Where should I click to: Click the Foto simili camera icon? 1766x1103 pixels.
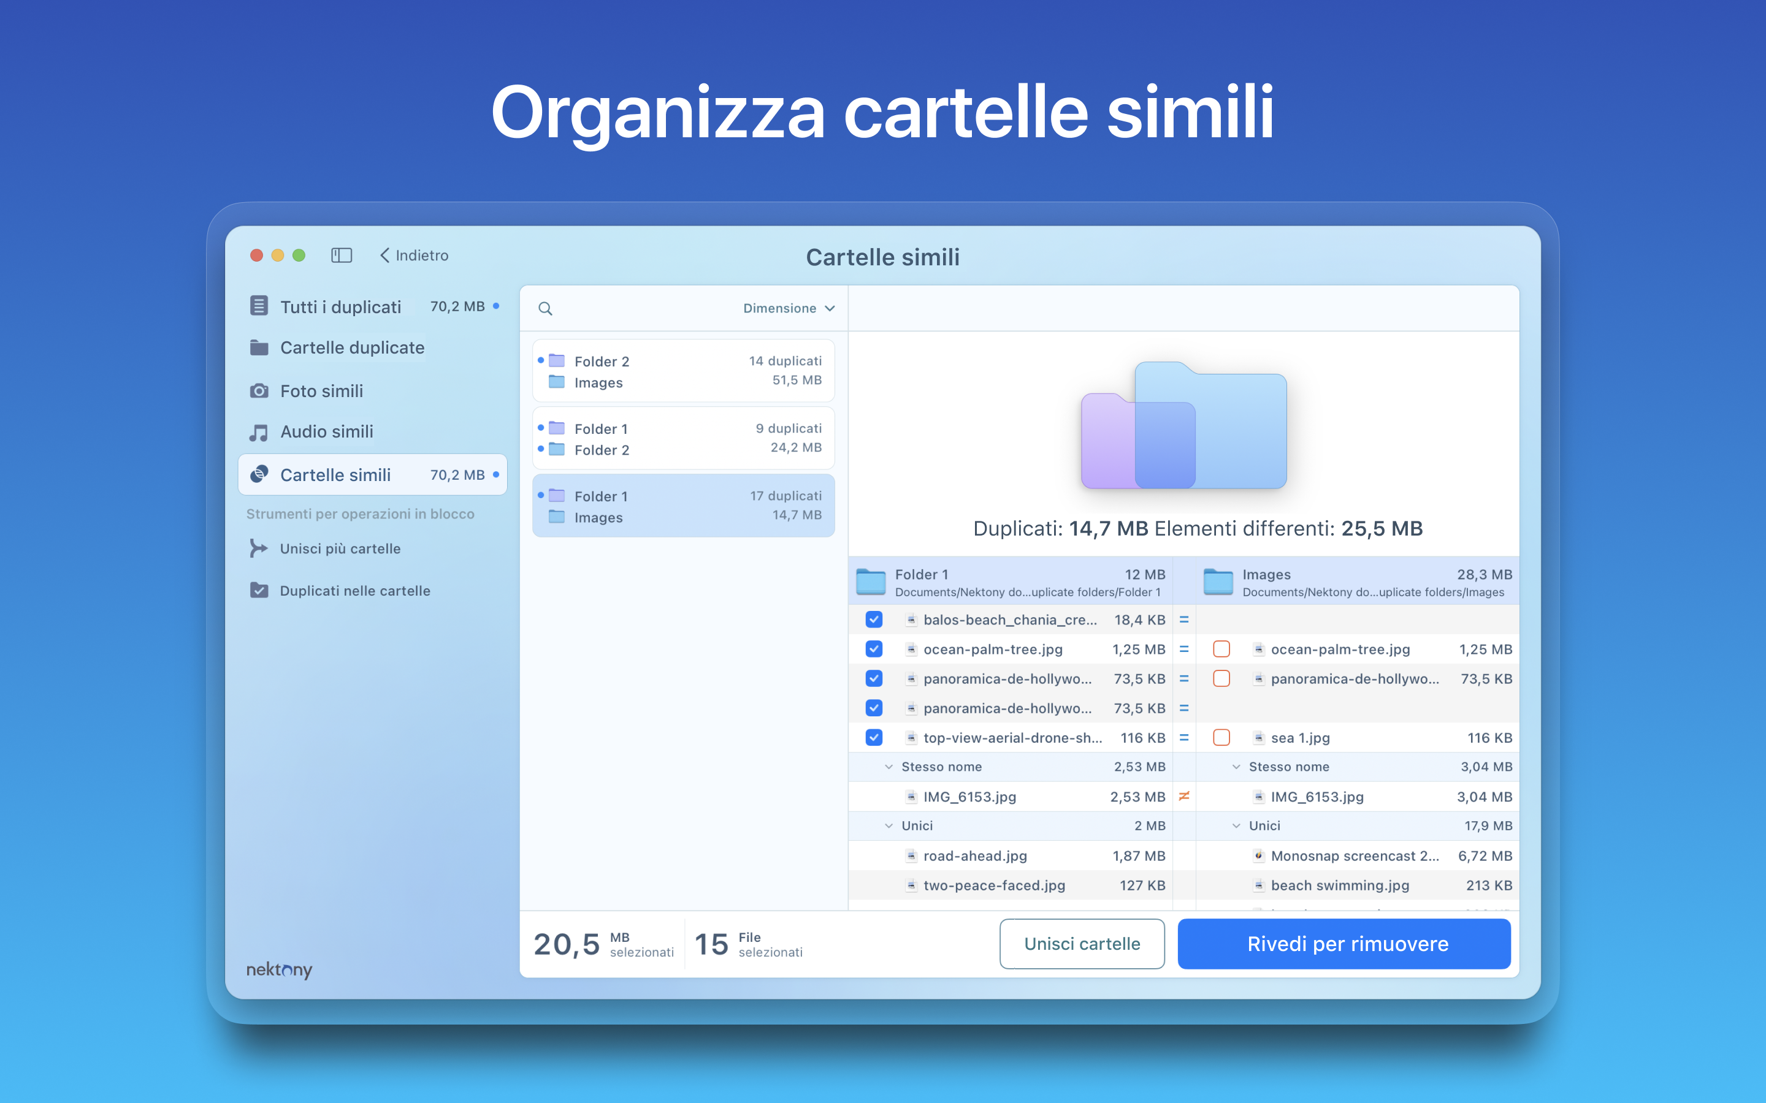coord(259,391)
